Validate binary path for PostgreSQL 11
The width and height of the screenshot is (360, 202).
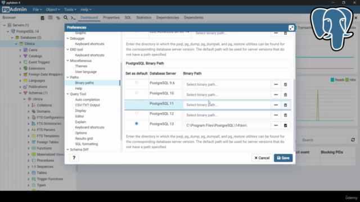tap(285, 105)
